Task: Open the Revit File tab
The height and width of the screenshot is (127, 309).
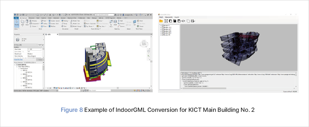Action: (16, 18)
